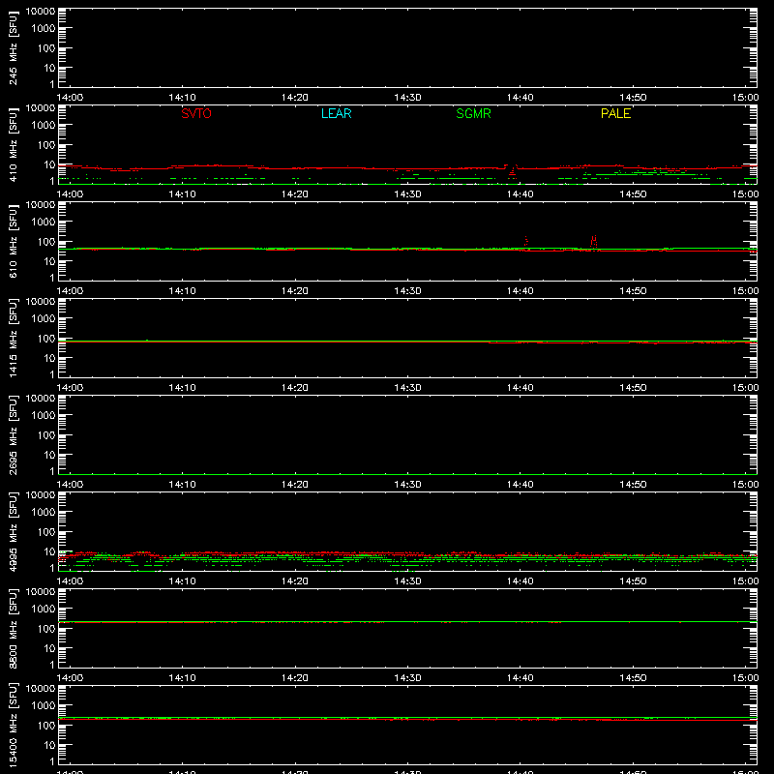The height and width of the screenshot is (774, 774).
Task: Click the 14:40 time label below the 4995 MHz plot
Action: pyautogui.click(x=520, y=581)
